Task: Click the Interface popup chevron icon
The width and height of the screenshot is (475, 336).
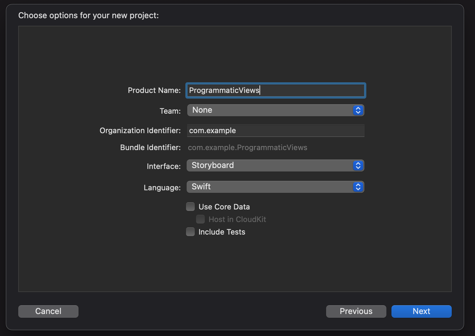Action: pyautogui.click(x=358, y=165)
